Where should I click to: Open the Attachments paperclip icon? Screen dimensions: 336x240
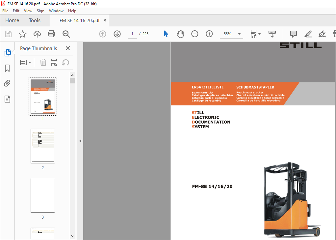7,83
